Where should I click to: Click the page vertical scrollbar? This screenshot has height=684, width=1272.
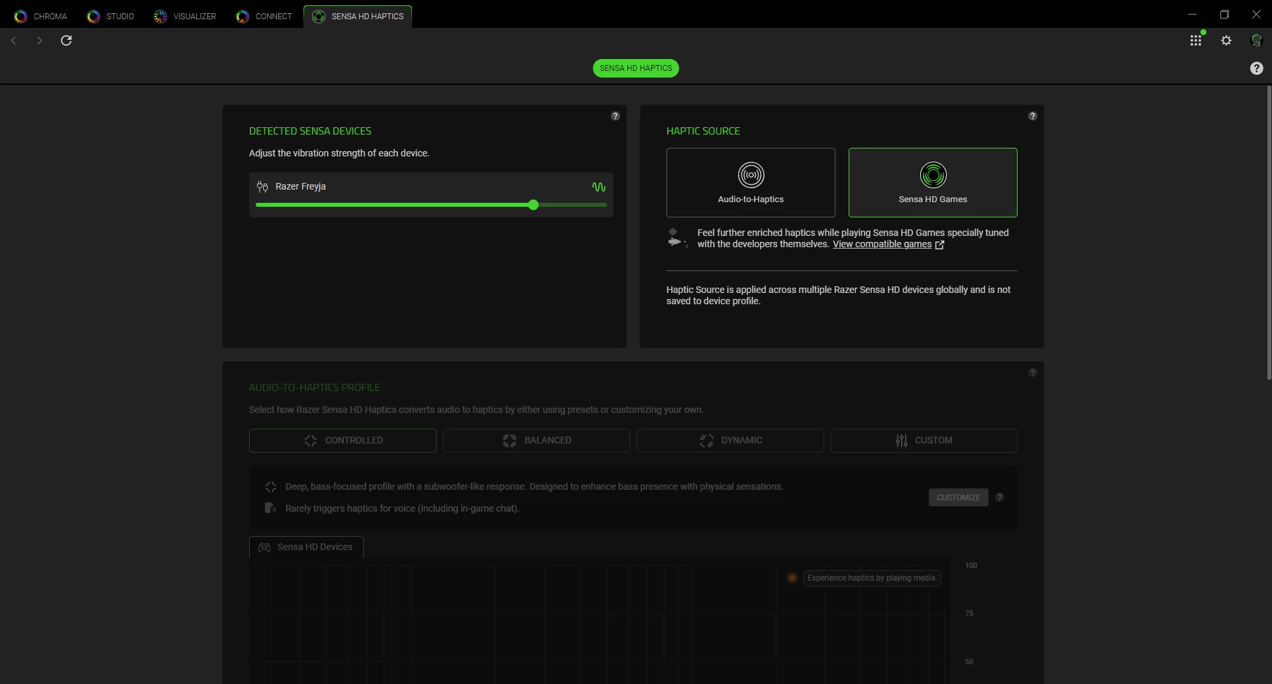point(1269,232)
